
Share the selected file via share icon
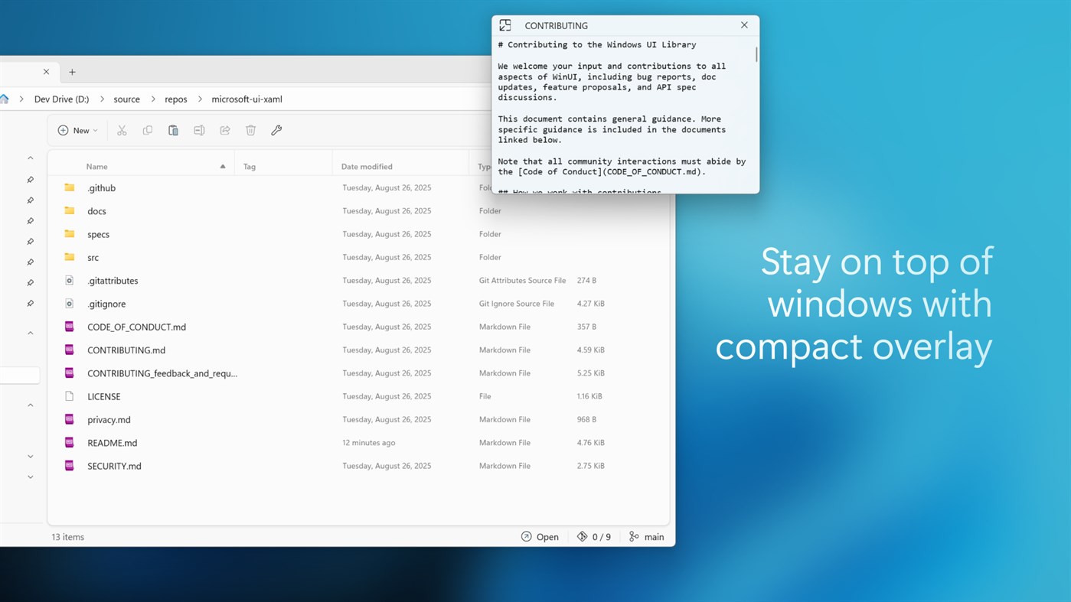point(224,130)
